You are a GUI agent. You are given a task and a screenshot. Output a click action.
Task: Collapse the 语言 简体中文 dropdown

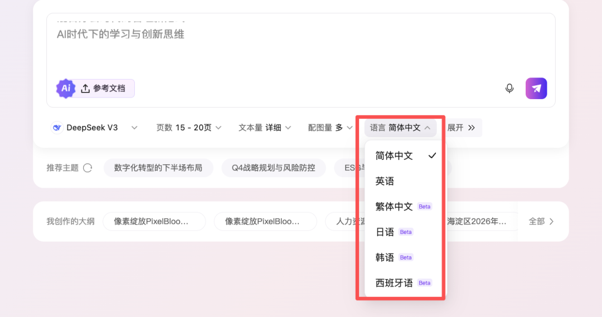click(x=400, y=128)
